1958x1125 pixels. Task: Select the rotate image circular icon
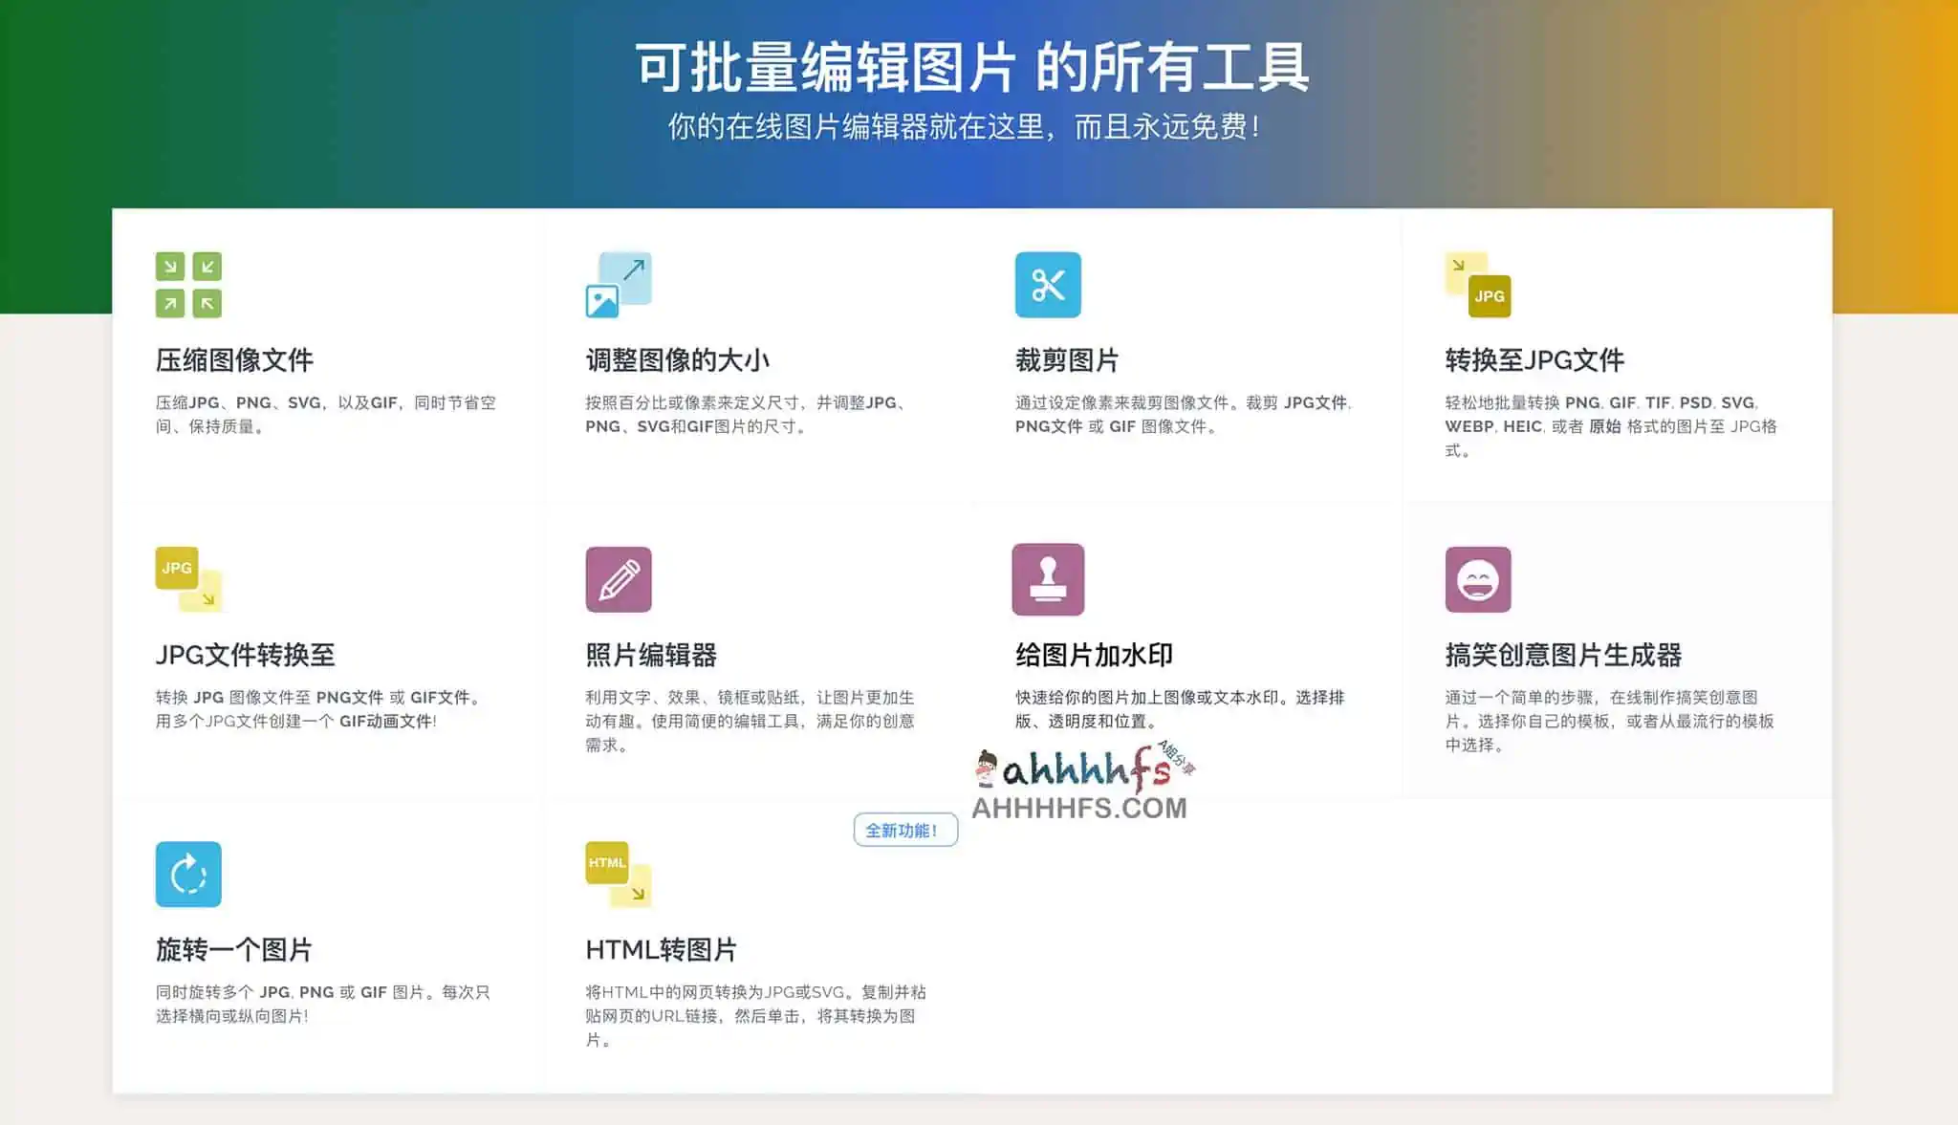[188, 874]
